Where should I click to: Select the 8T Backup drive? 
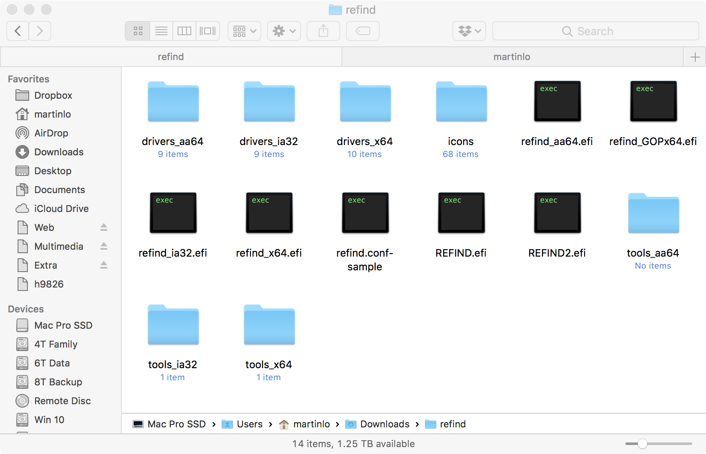58,382
